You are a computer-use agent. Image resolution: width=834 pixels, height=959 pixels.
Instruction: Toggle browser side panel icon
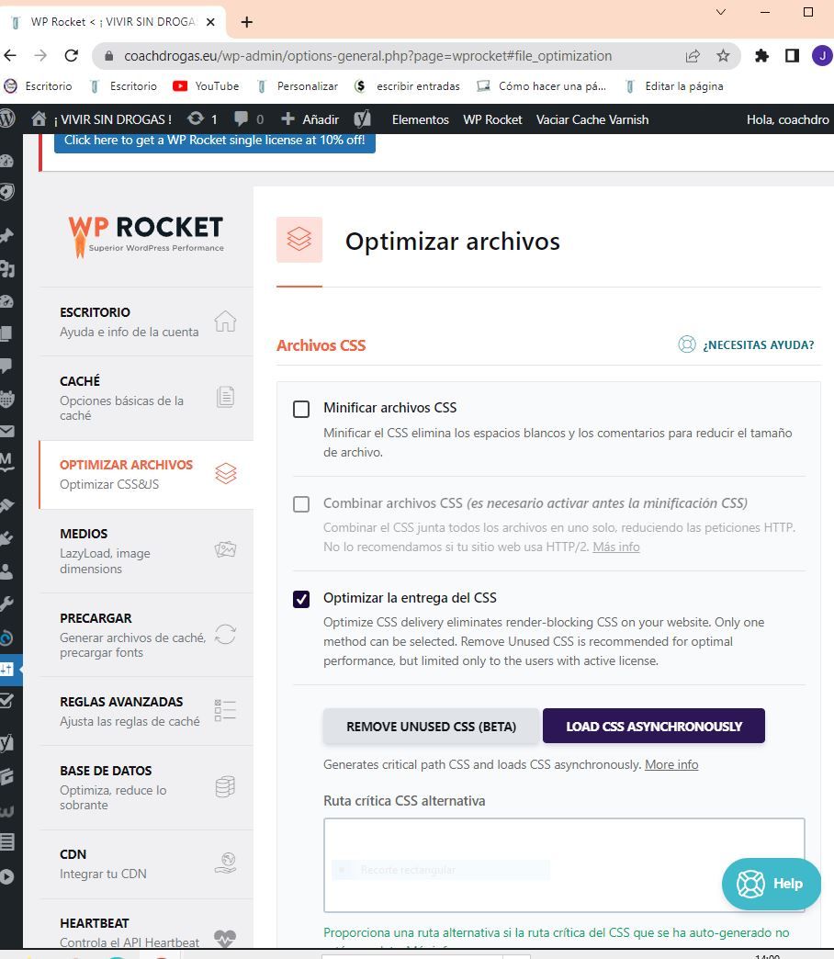[x=792, y=56]
